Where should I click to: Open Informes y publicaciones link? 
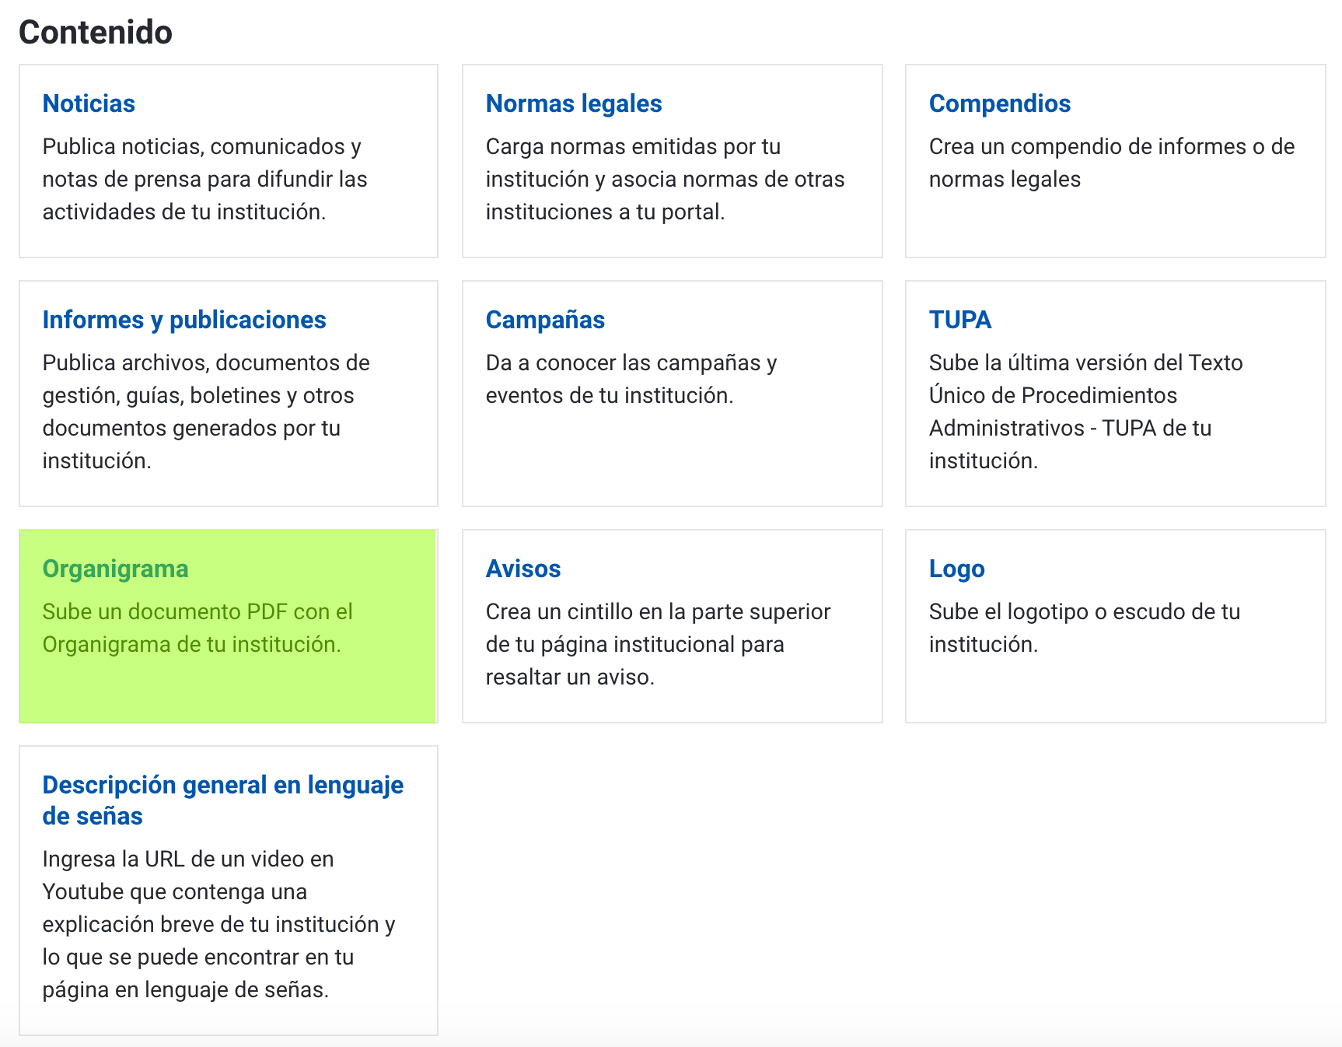click(184, 320)
